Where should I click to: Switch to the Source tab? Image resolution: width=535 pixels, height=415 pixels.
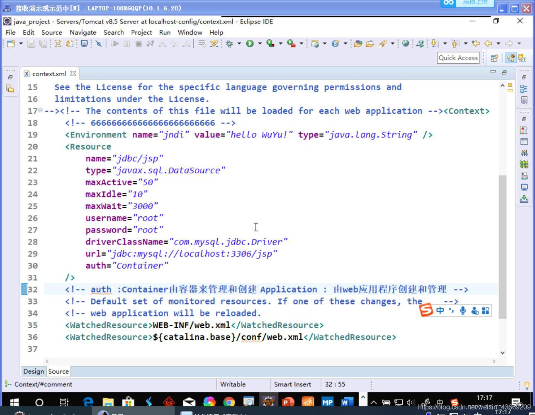(58, 371)
